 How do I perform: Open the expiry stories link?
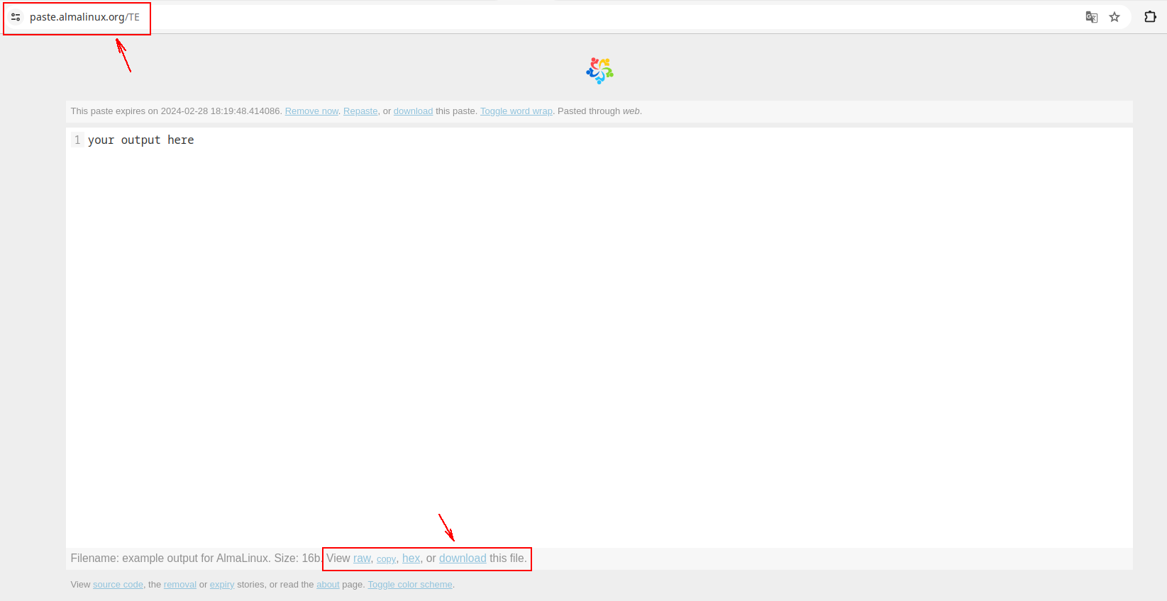(221, 585)
